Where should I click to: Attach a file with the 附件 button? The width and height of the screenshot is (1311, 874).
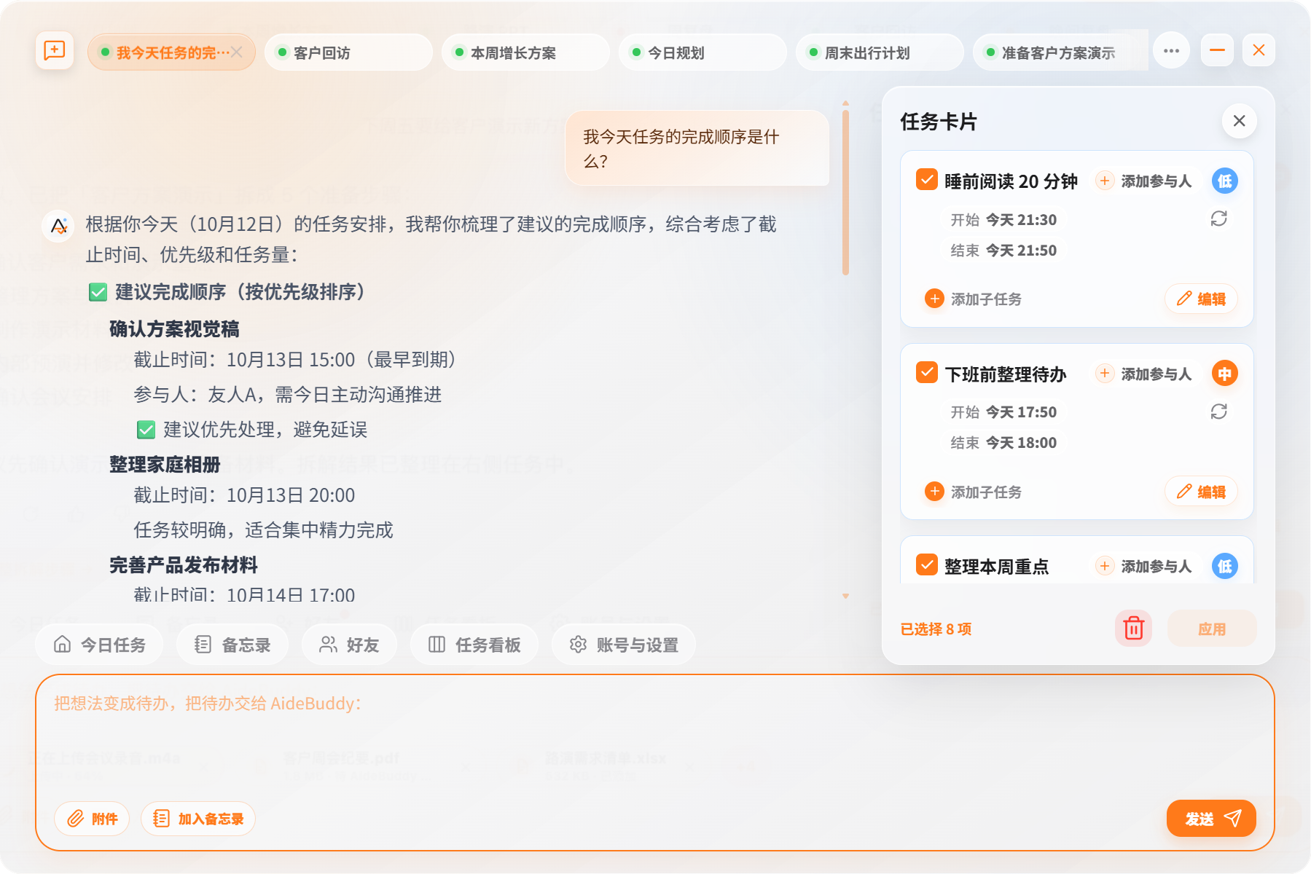point(92,819)
